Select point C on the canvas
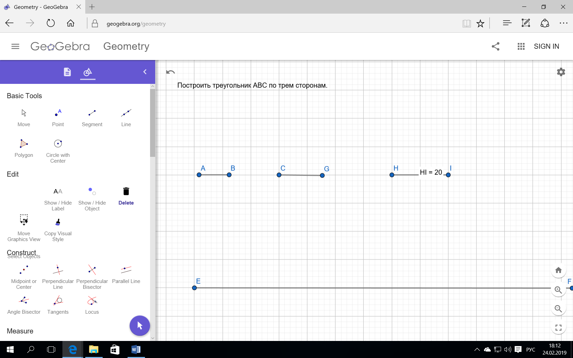 pos(279,175)
